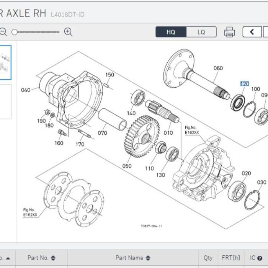This screenshot has width=268, height=268.
Task: Switch to LQ image quality
Action: point(201,32)
